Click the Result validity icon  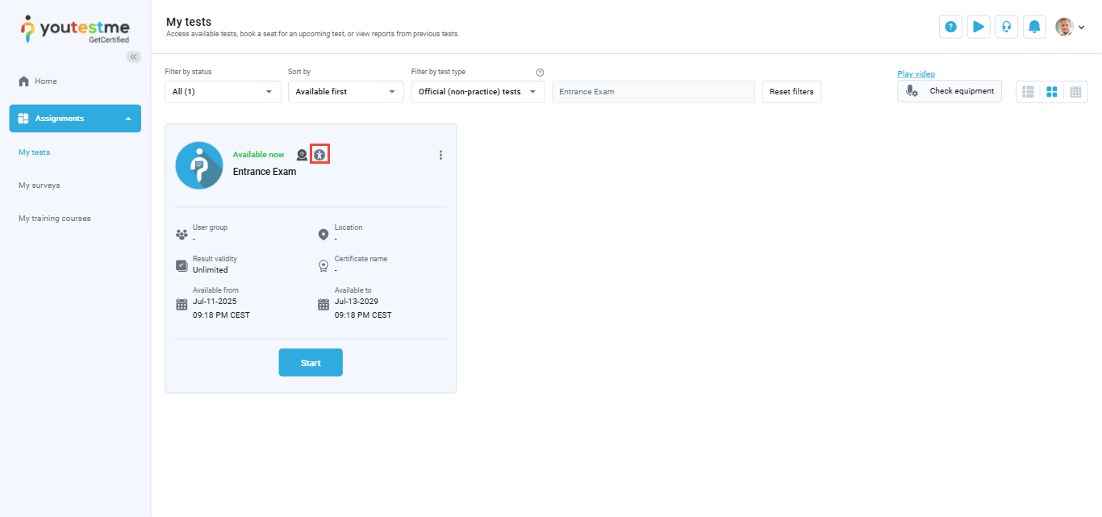[182, 265]
